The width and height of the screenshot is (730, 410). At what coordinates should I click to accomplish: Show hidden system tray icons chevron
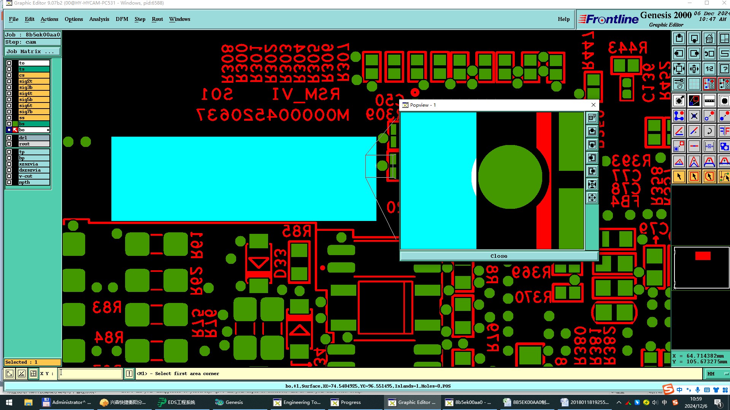pos(619,402)
